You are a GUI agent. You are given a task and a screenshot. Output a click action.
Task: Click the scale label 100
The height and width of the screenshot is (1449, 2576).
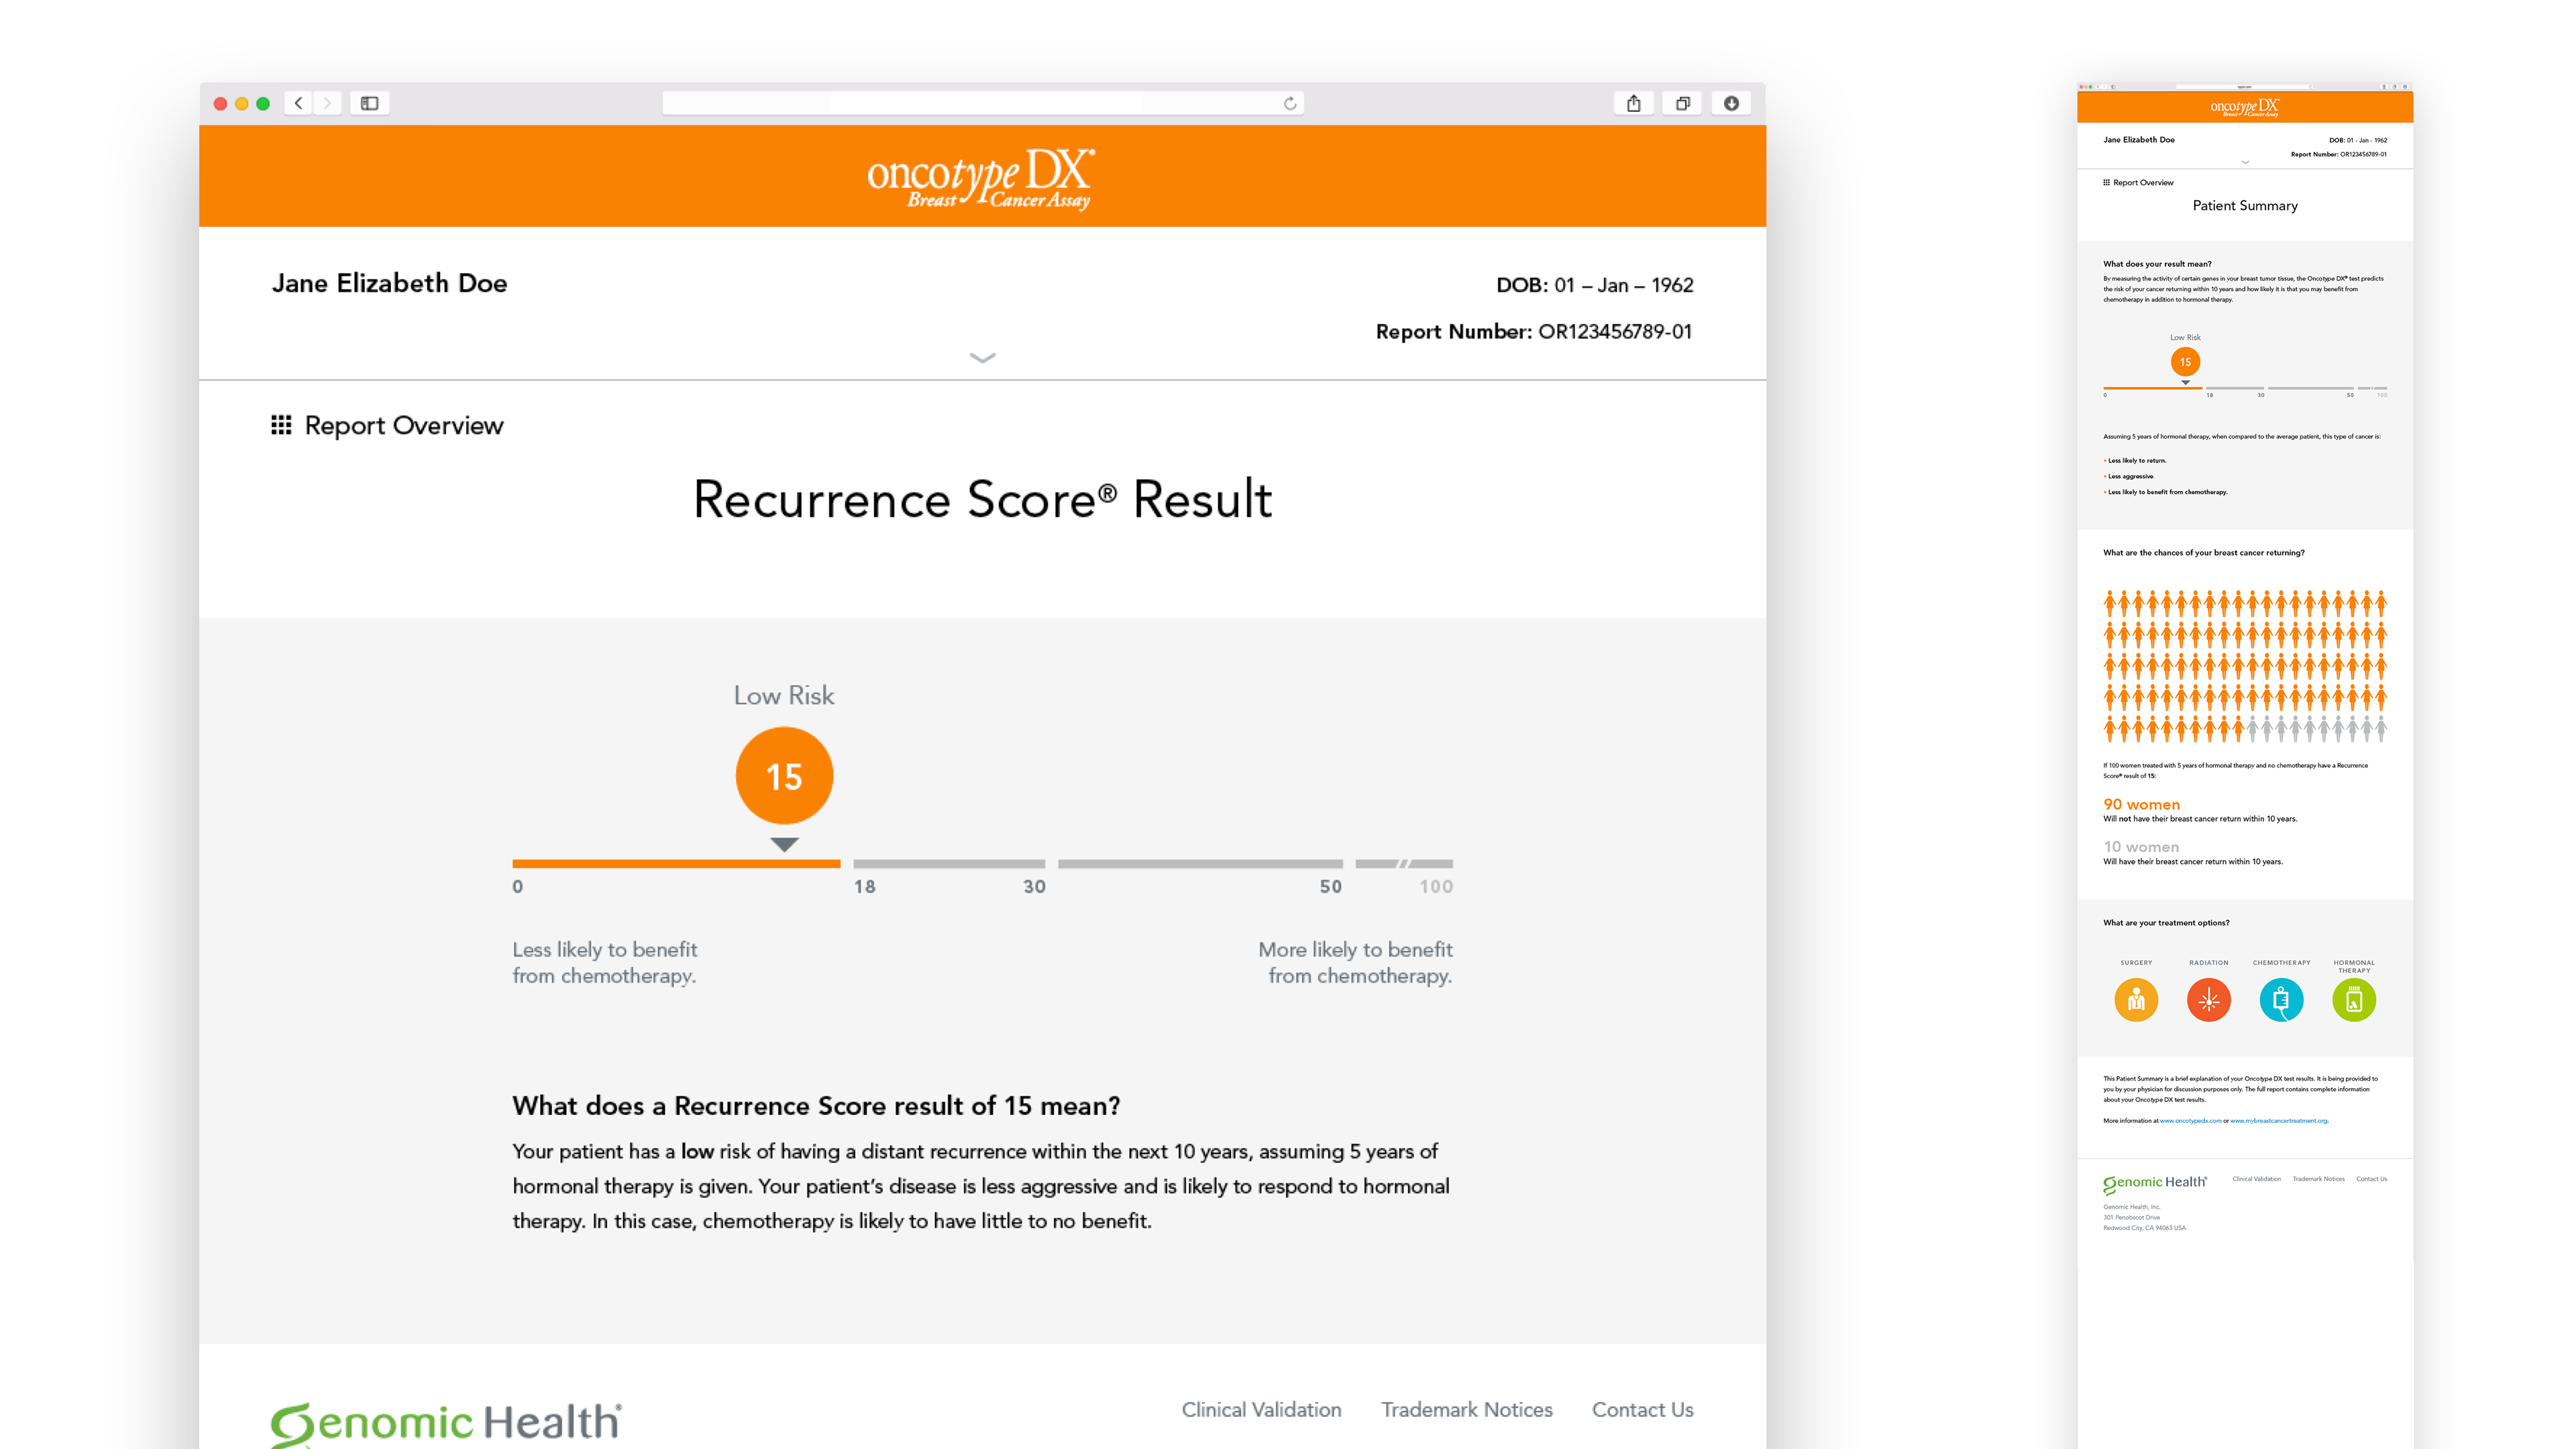(x=1436, y=886)
